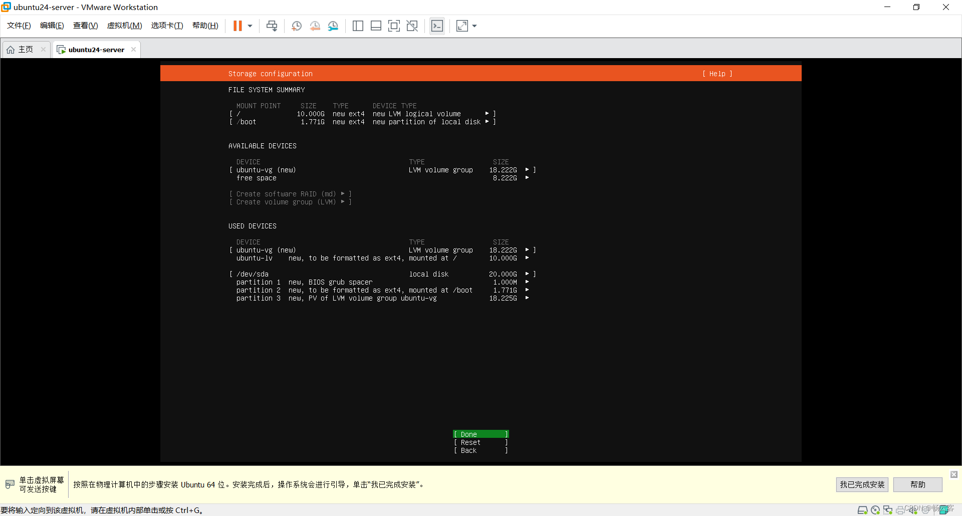Take a snapshot of this virtual machine
This screenshot has height=516, width=962.
[x=297, y=26]
